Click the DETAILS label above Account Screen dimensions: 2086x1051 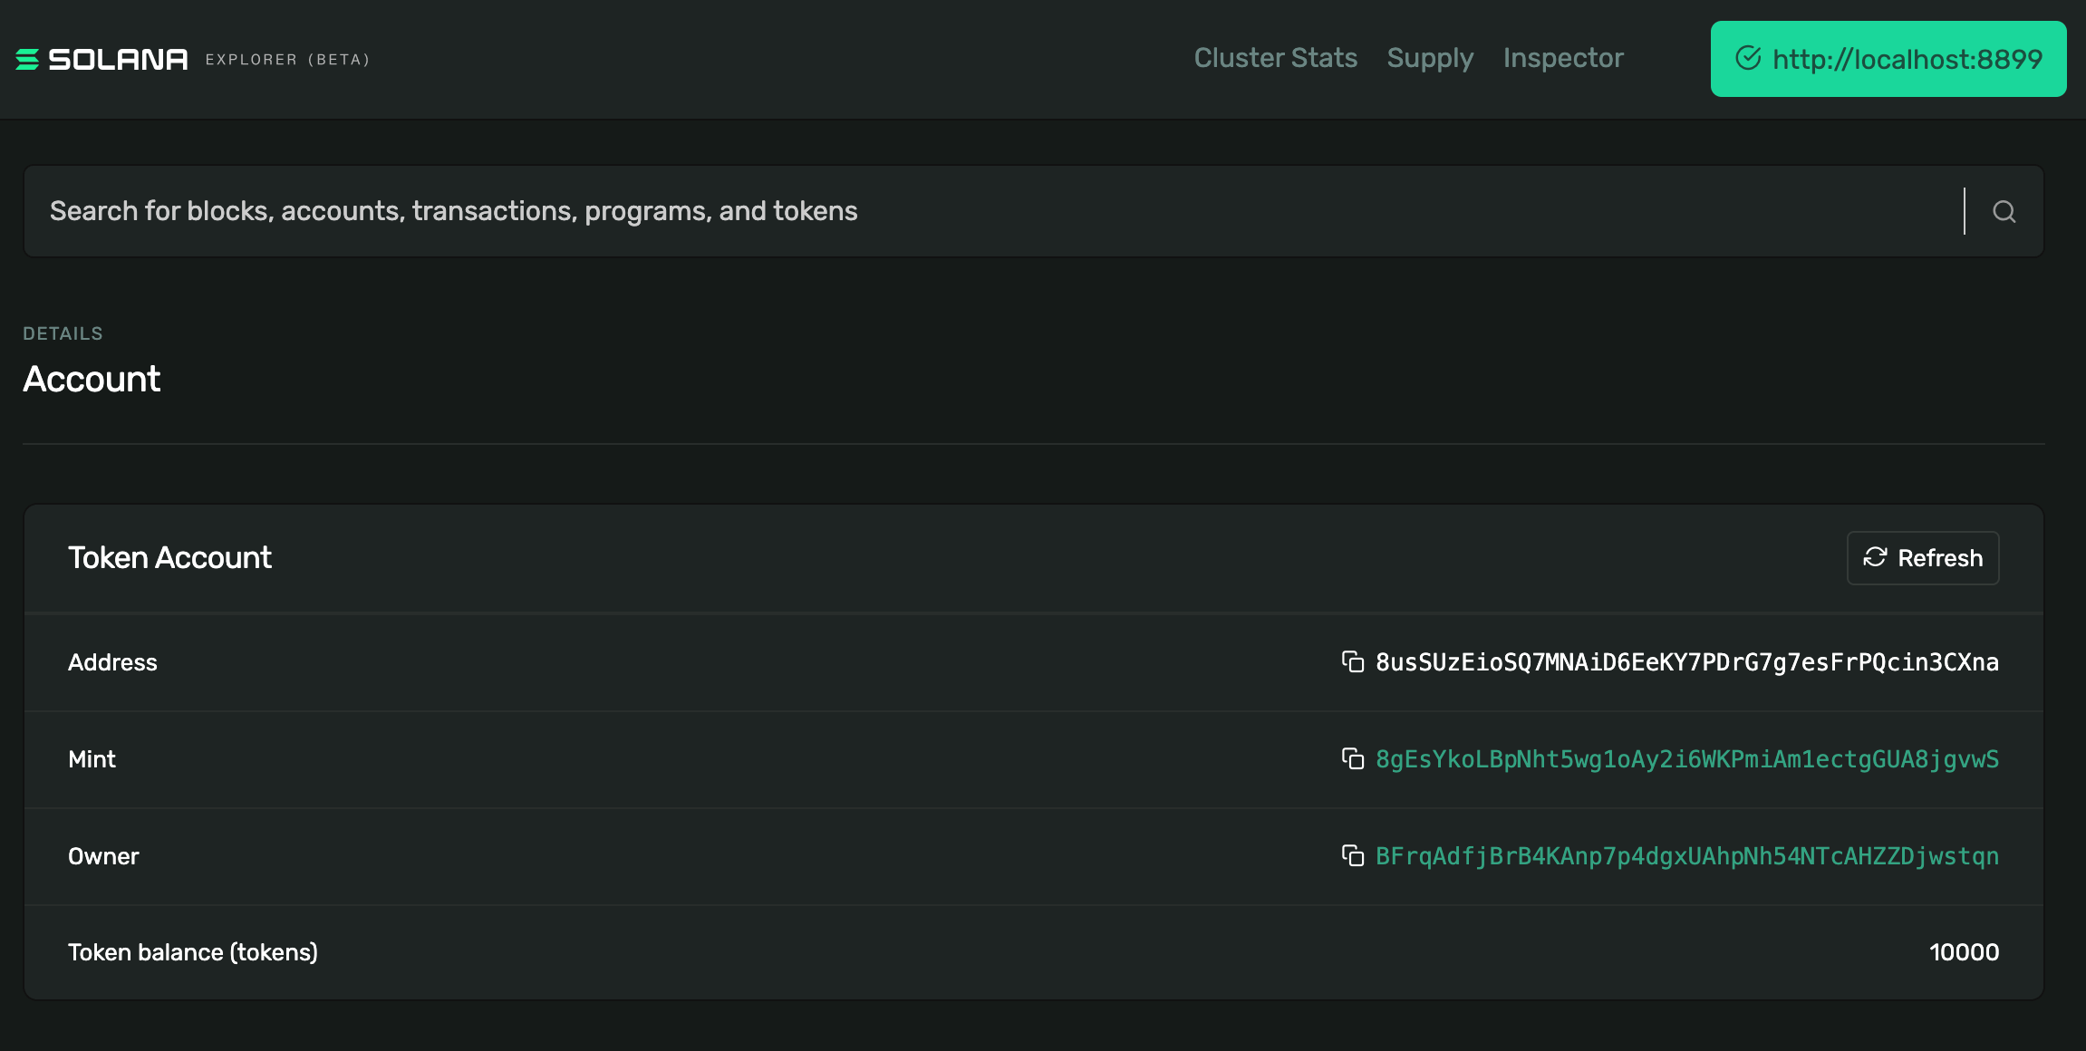click(63, 333)
